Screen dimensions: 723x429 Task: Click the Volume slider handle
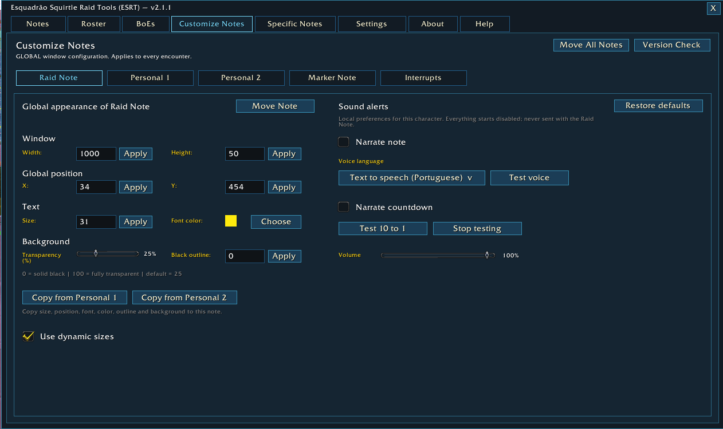(x=487, y=255)
